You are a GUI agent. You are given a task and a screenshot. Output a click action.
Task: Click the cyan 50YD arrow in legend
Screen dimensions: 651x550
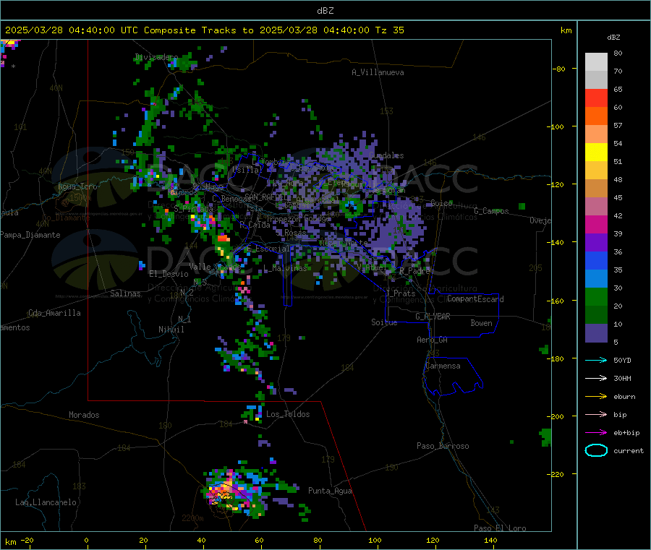[596, 360]
